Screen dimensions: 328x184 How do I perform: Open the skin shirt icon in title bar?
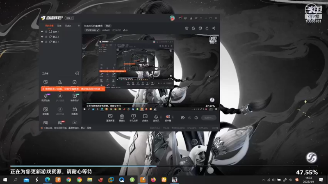[196, 18]
